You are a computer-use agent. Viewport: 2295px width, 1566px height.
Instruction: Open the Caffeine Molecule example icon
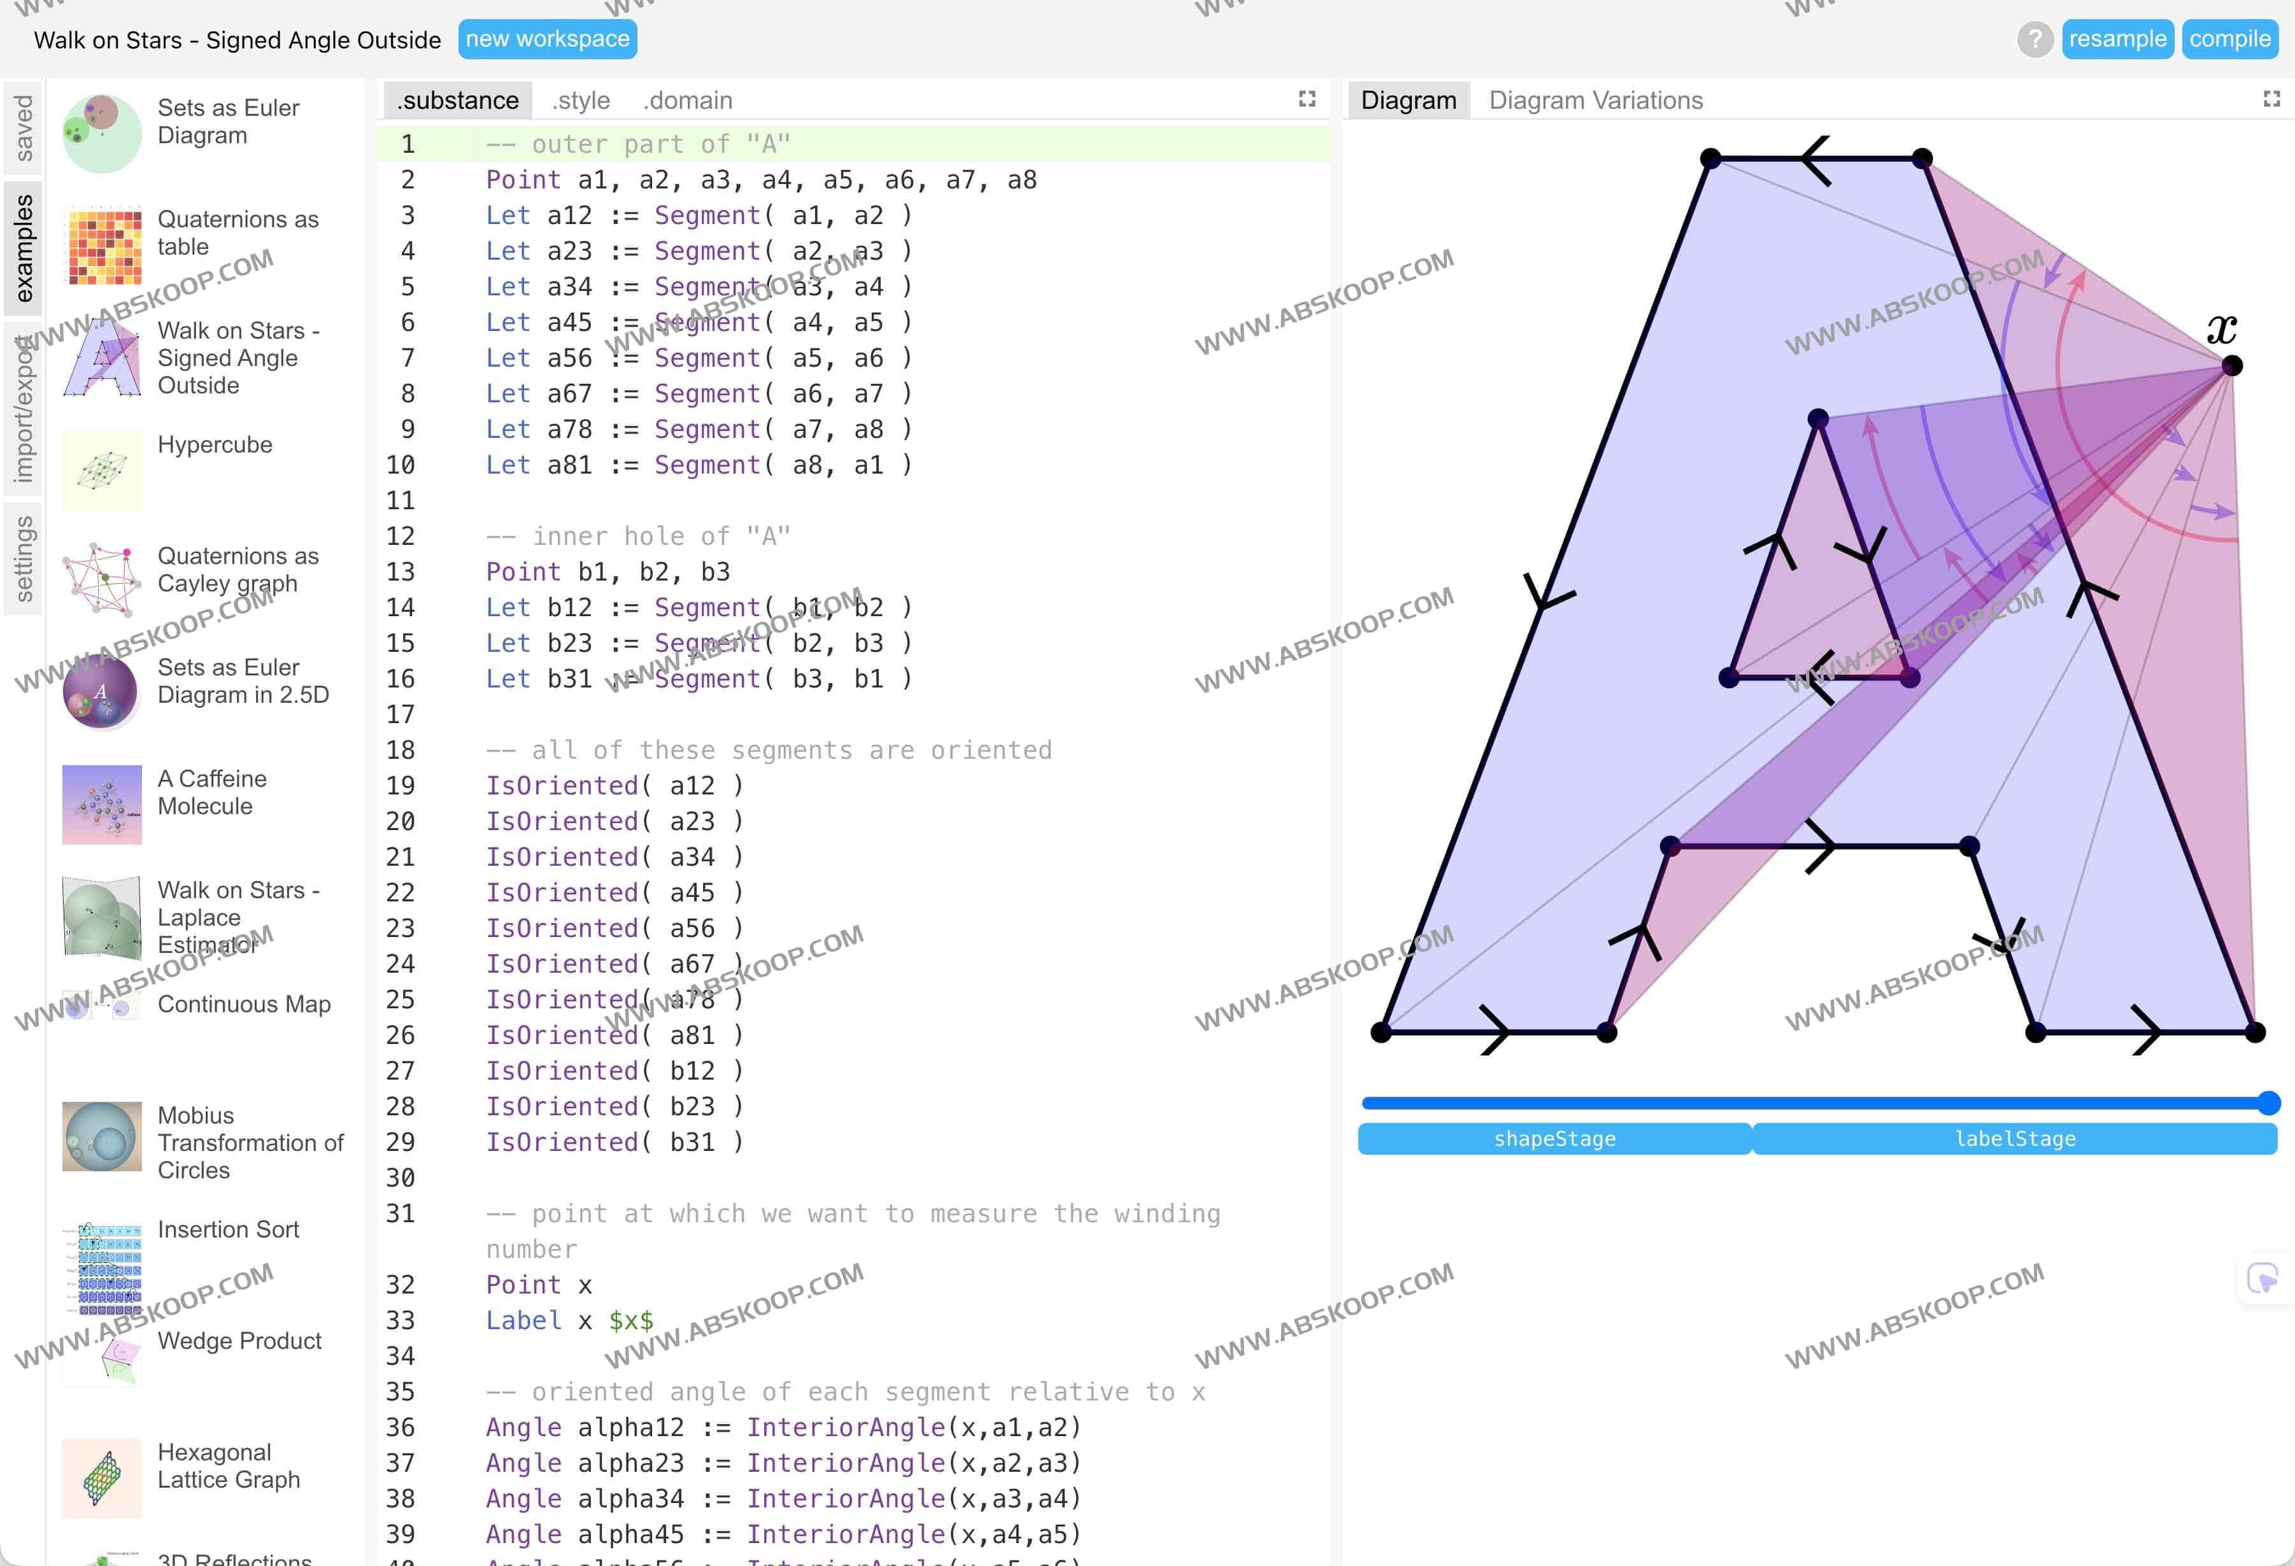click(x=102, y=804)
